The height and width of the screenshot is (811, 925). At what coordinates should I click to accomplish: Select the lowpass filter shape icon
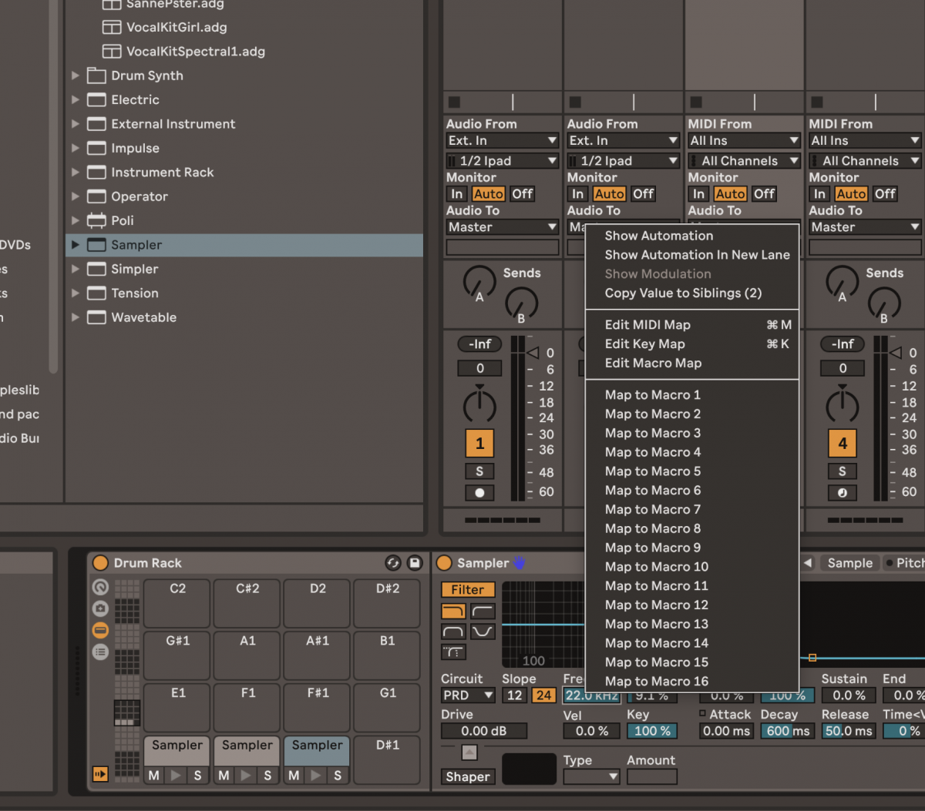[453, 612]
